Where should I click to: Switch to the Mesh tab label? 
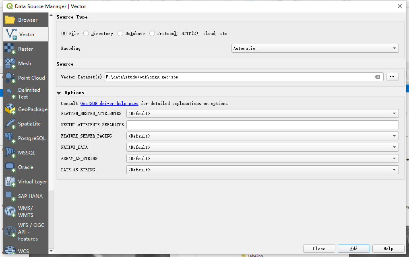pyautogui.click(x=25, y=63)
